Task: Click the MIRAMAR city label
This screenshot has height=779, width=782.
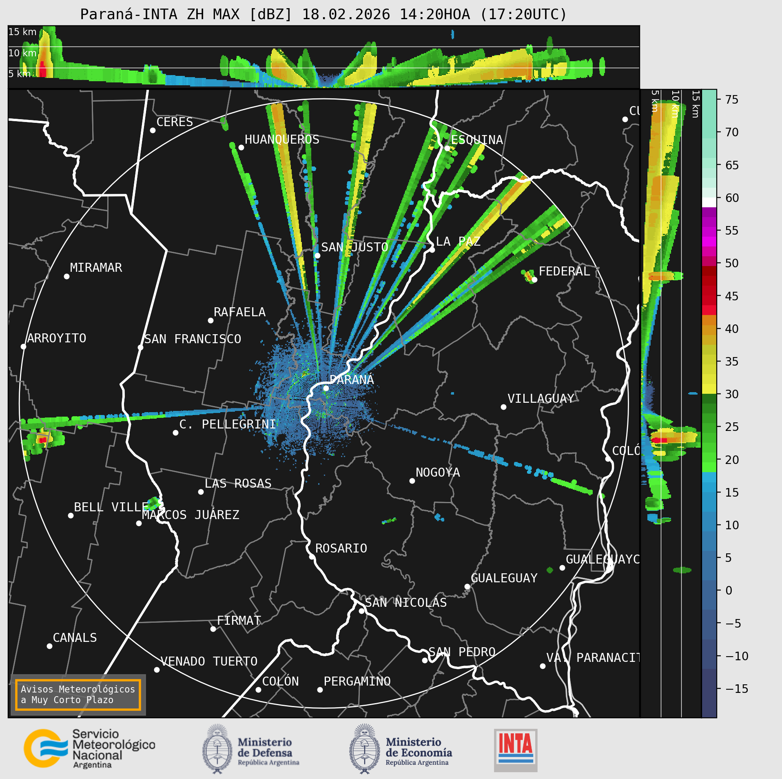Action: tap(96, 267)
